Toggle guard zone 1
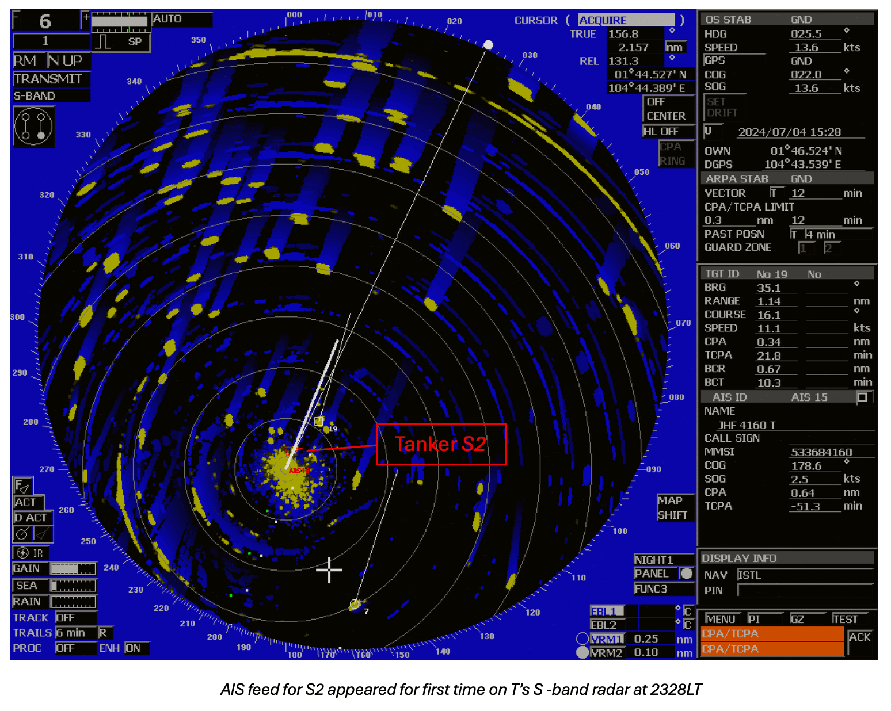The height and width of the screenshot is (711, 891). pyautogui.click(x=806, y=248)
